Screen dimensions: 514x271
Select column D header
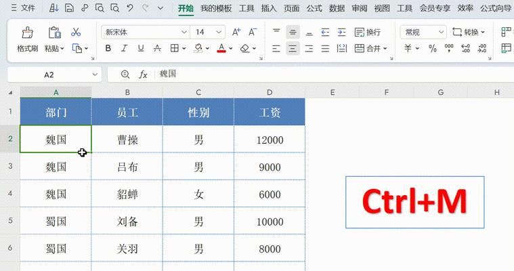point(270,93)
